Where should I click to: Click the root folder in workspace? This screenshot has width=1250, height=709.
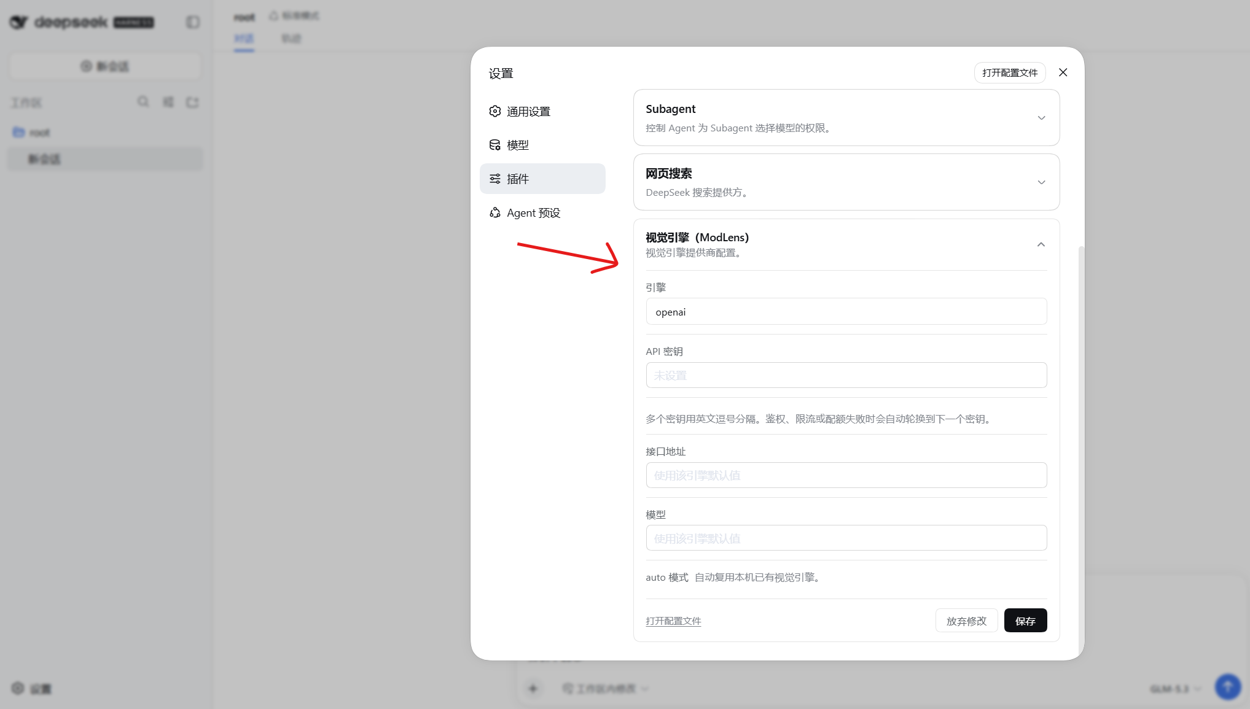click(31, 133)
